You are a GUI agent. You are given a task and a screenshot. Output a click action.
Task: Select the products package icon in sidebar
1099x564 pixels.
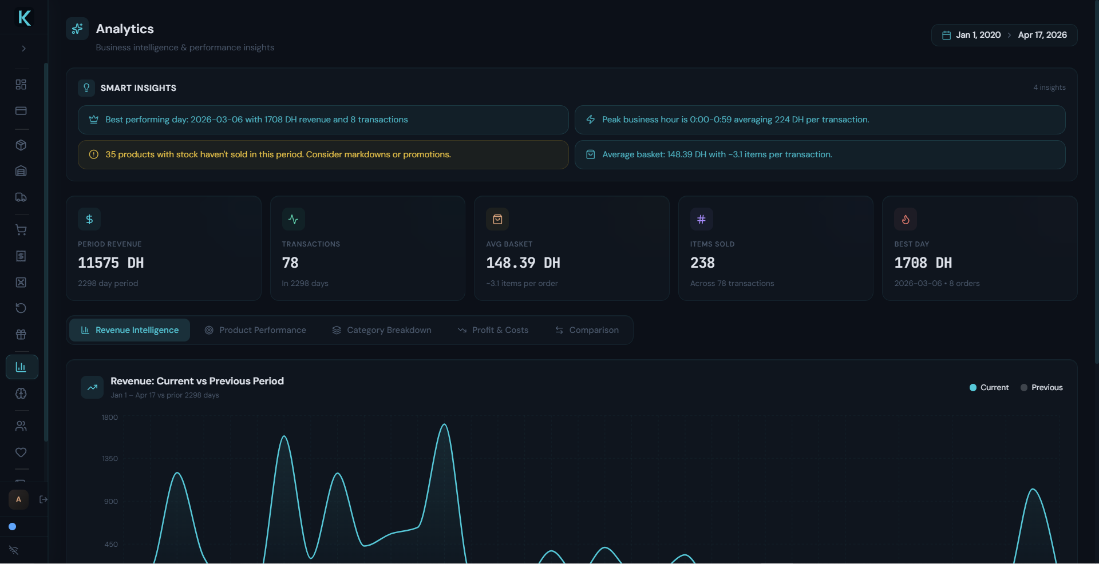(x=21, y=145)
